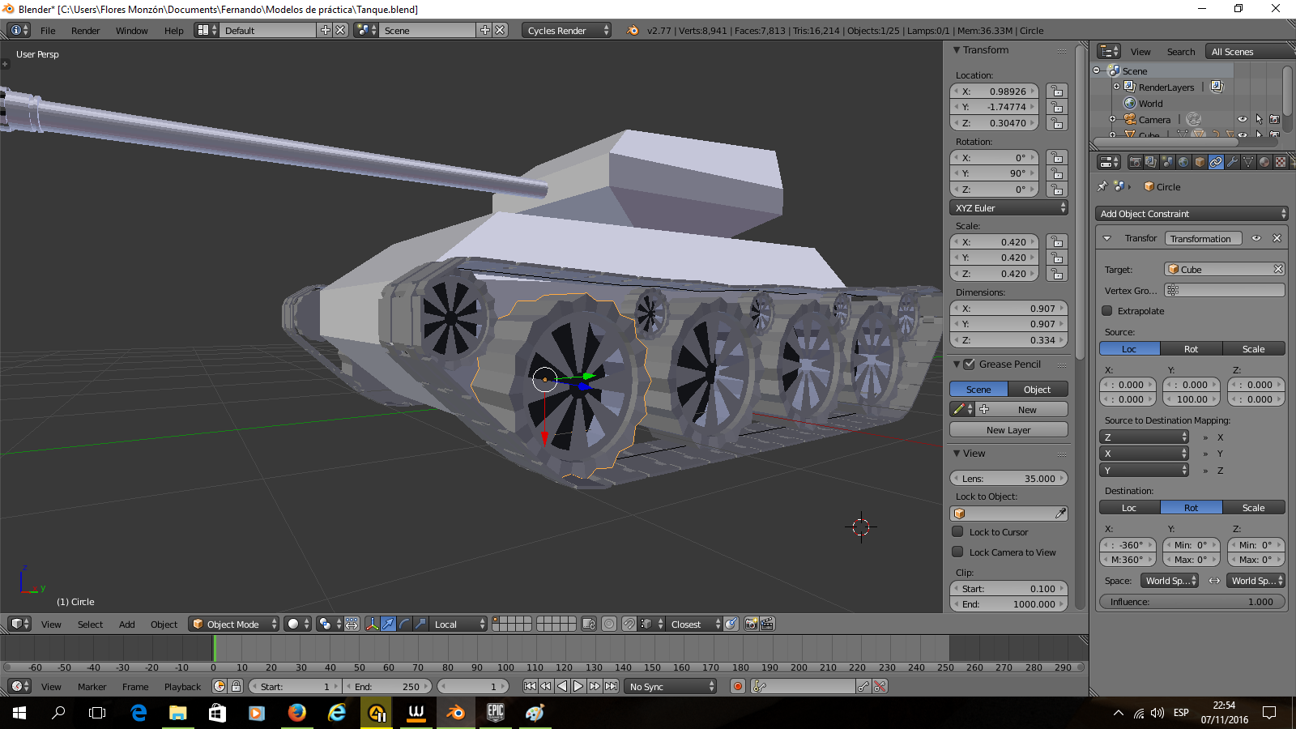Open the Cycles Render engine dropdown

tap(567, 30)
